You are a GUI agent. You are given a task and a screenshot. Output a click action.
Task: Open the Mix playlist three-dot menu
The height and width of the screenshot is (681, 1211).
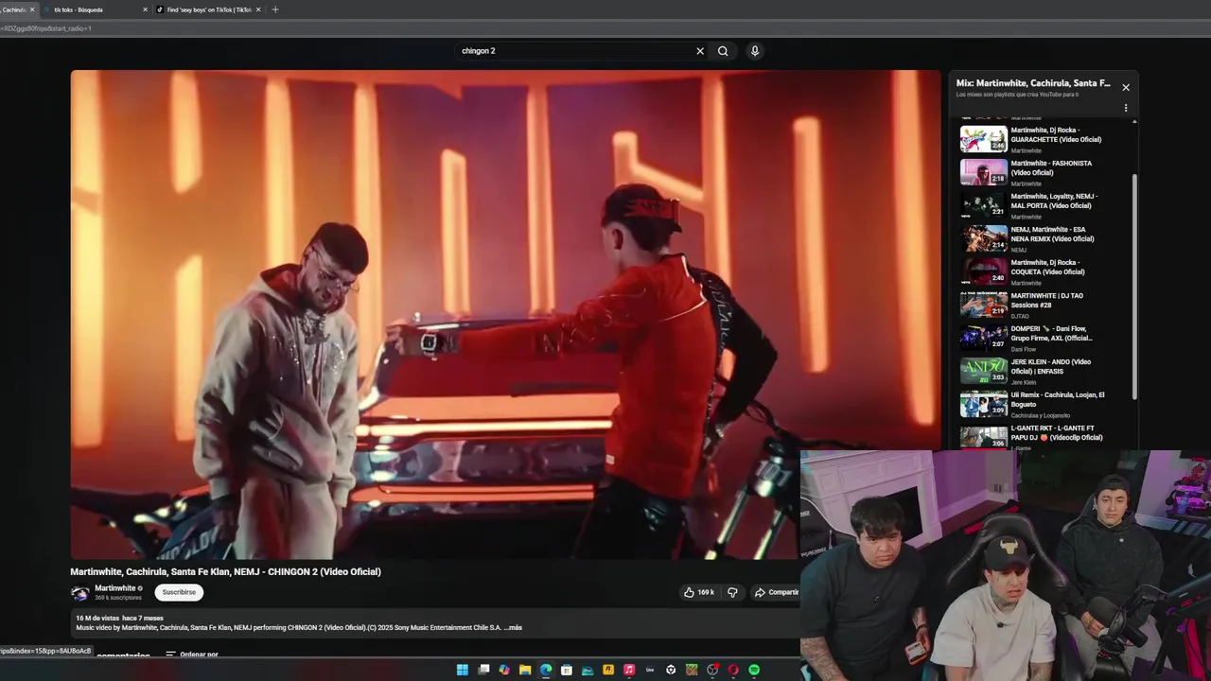coord(1126,108)
